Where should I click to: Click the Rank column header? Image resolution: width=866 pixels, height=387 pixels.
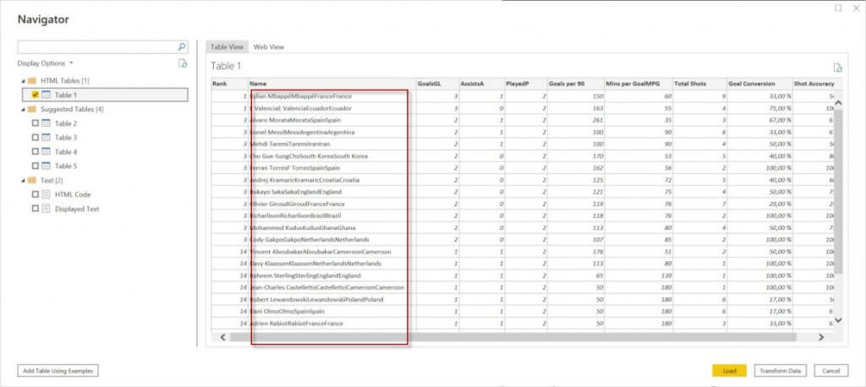(x=229, y=84)
